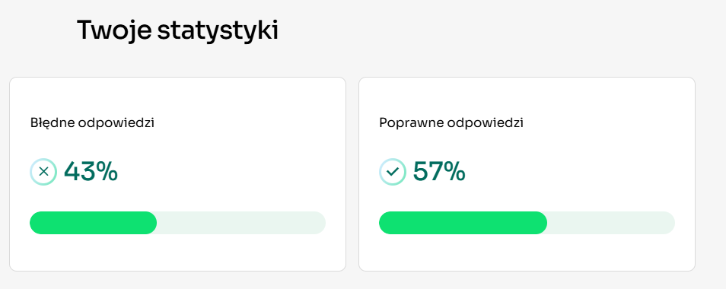The image size is (726, 289).
Task: Select the 57% correct answers value
Action: pyautogui.click(x=439, y=172)
